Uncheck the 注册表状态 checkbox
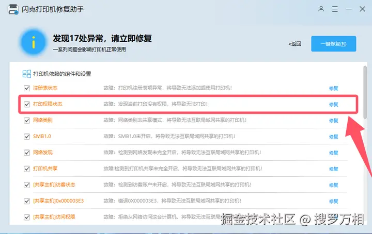This screenshot has width=372, height=234. [x=27, y=88]
